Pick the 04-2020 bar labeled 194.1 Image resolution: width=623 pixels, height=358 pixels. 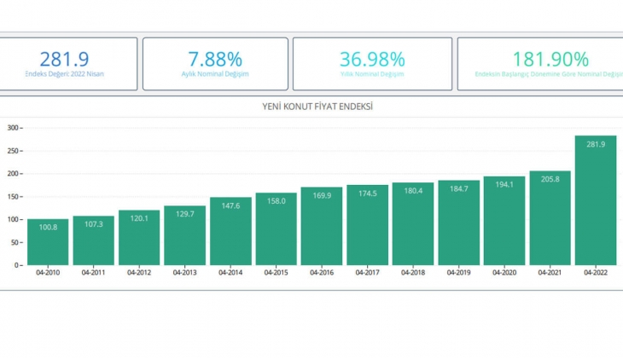(504, 221)
